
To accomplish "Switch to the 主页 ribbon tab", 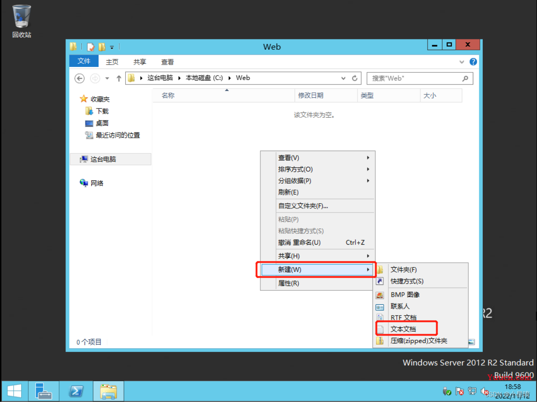I will click(112, 61).
